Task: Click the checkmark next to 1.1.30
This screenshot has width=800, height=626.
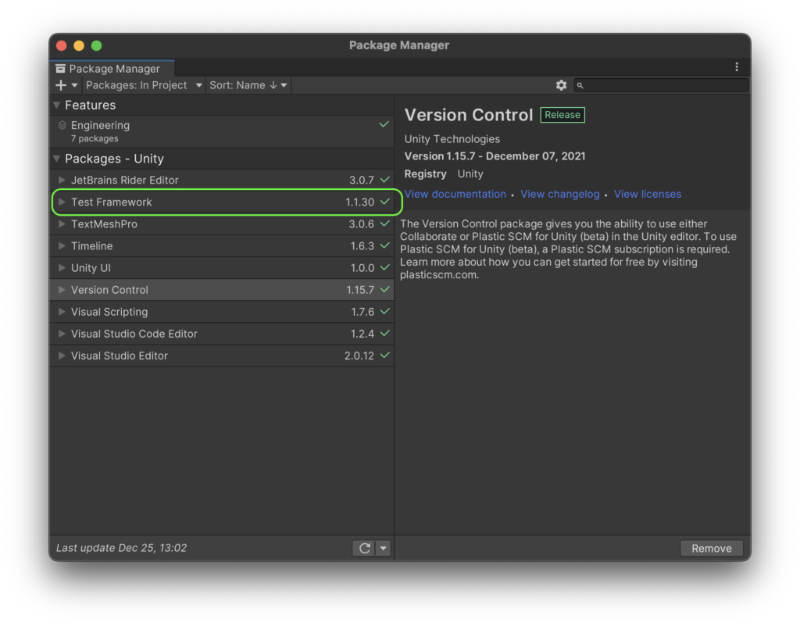Action: pyautogui.click(x=385, y=202)
